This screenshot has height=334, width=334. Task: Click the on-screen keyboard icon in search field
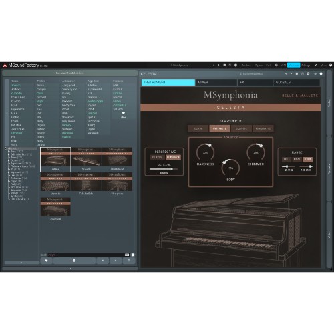(x=127, y=255)
